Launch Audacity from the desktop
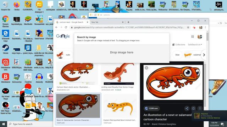Viewport: 227px width, 127px height. point(39,78)
